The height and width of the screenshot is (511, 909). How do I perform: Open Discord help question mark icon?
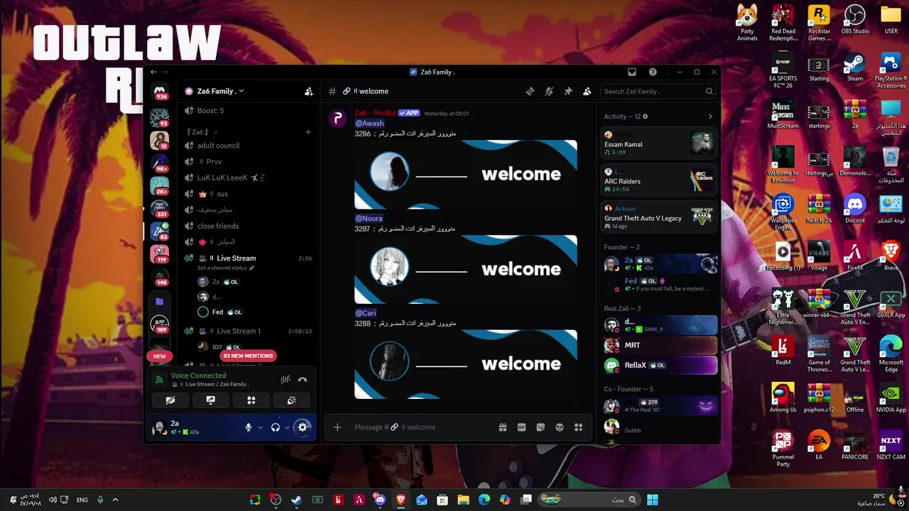653,72
